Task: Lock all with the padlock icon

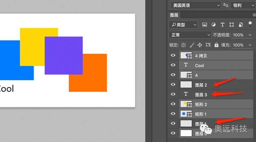Action: tap(216, 45)
